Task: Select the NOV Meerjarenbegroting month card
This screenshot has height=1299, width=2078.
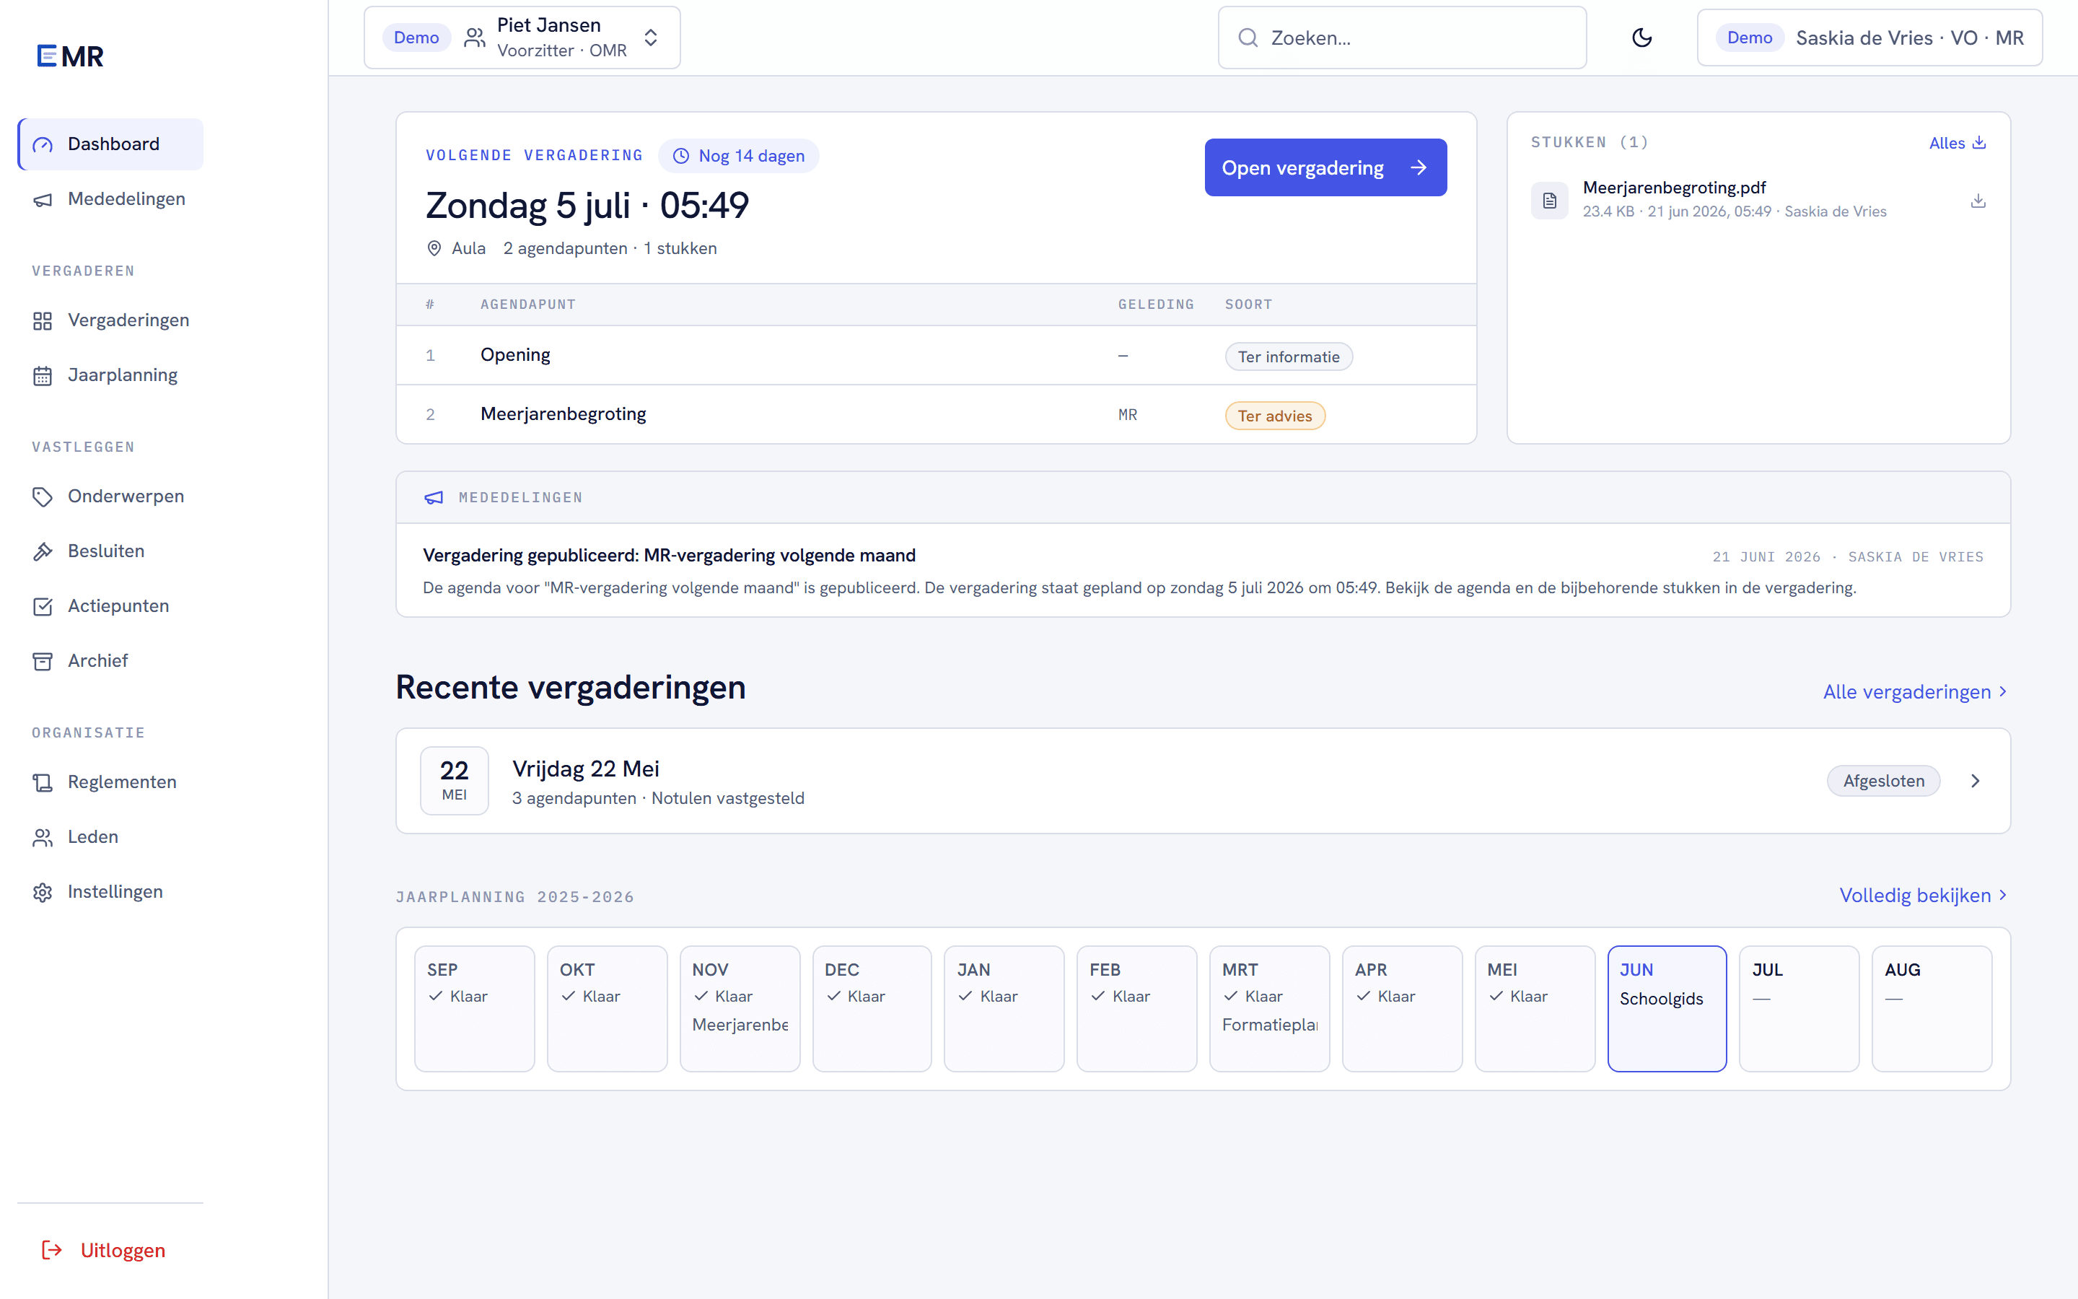Action: [740, 1009]
